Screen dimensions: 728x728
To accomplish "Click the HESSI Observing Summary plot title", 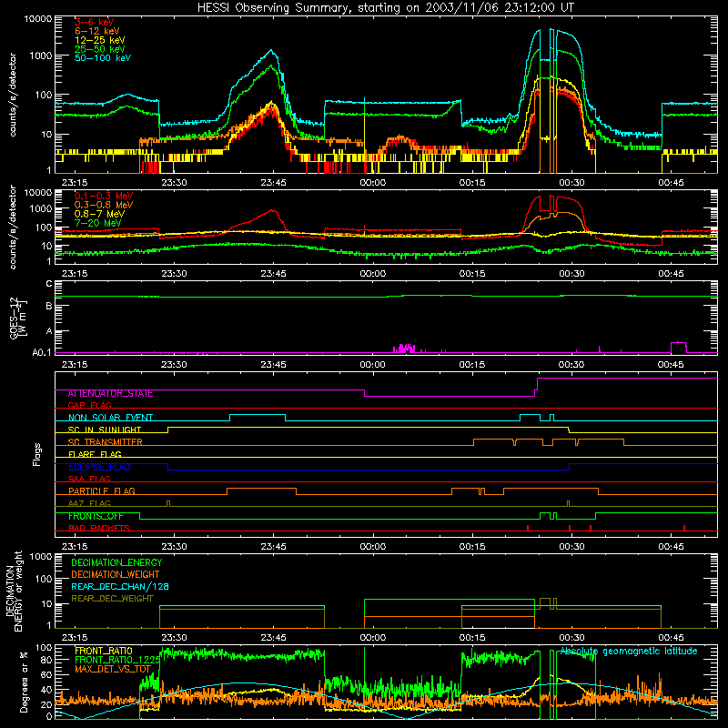I will (x=386, y=8).
